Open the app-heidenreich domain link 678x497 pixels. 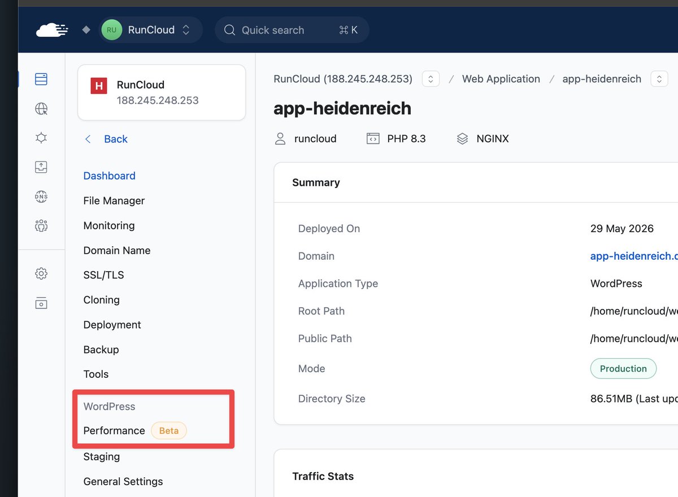(x=633, y=256)
